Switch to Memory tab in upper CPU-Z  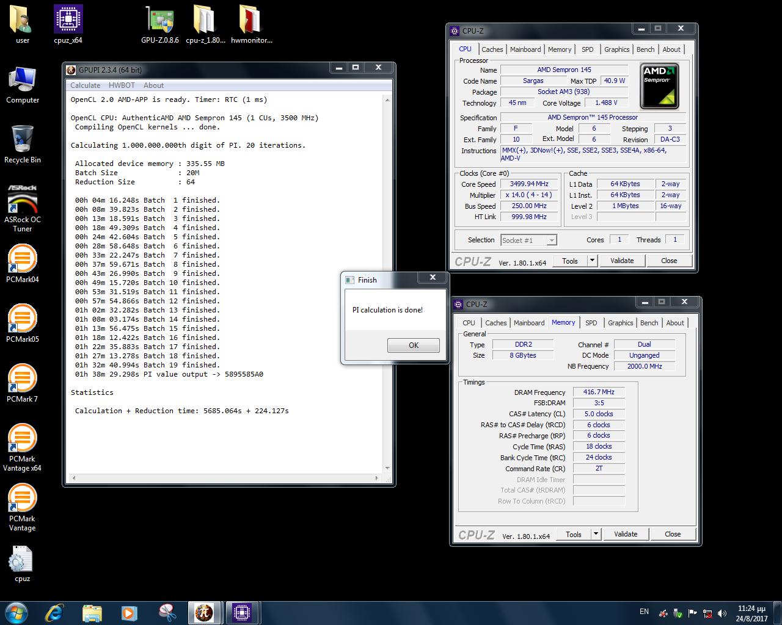coord(560,49)
